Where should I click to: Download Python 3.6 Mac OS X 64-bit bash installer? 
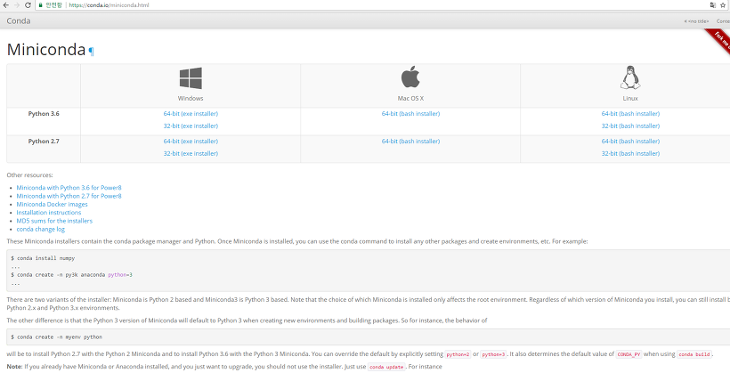[x=410, y=114]
